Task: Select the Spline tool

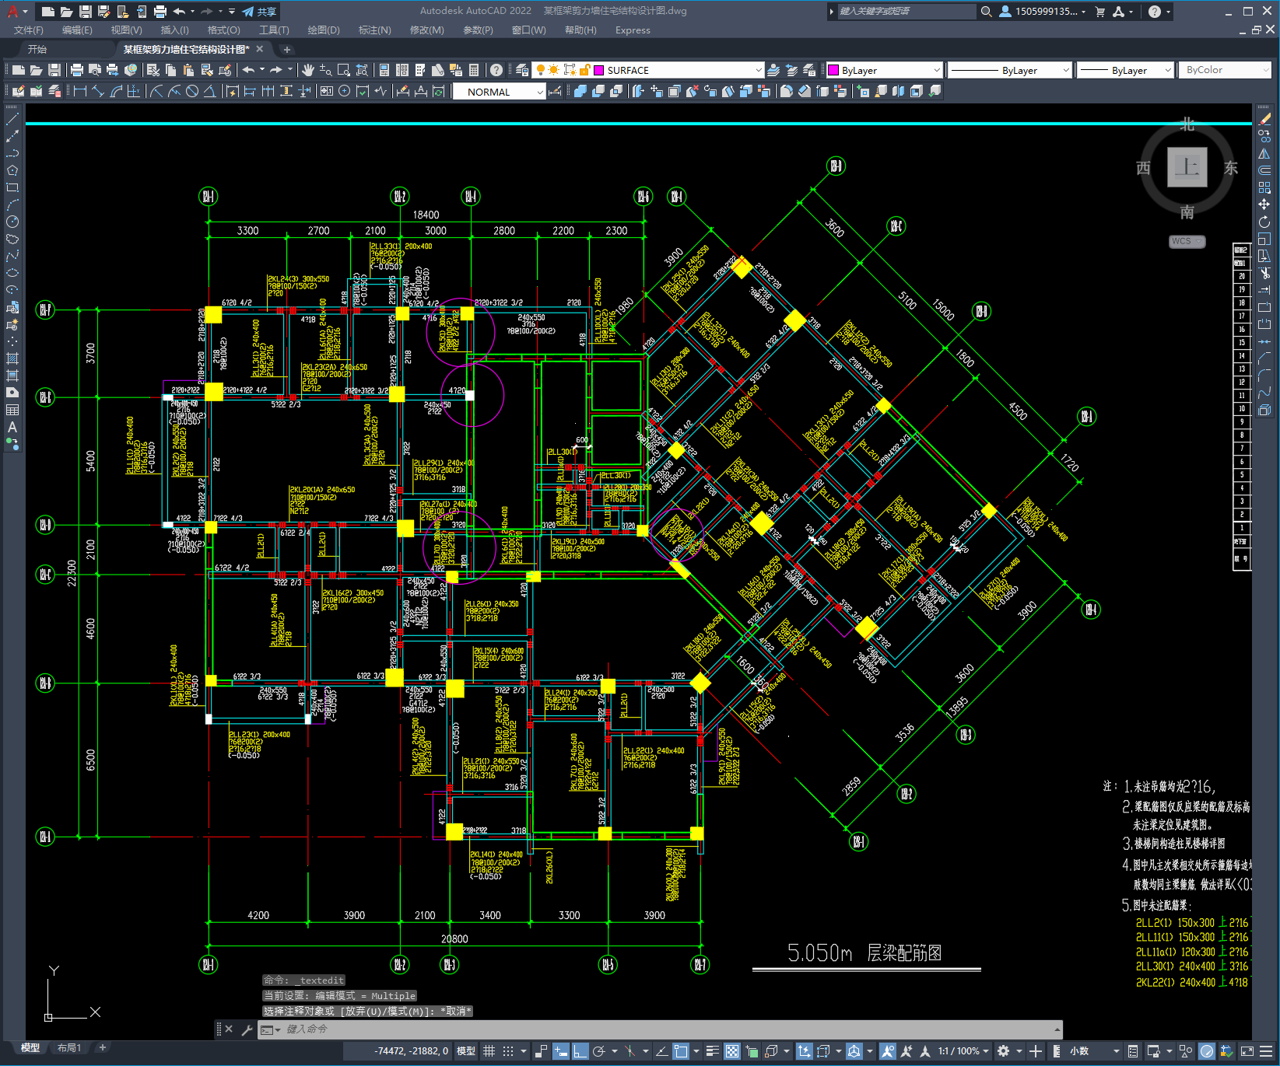Action: [12, 256]
